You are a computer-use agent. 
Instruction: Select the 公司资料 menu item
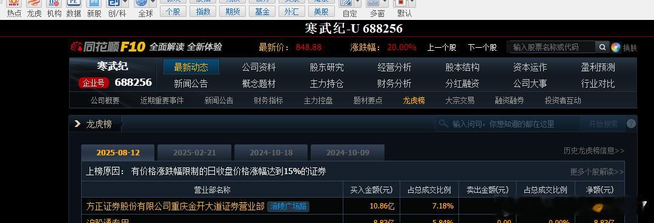259,67
